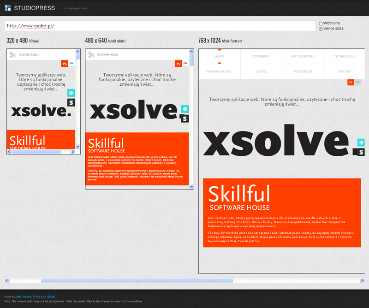Click the StudioPress logo icon
Screen dimensions: 369x308
coord(8,8)
